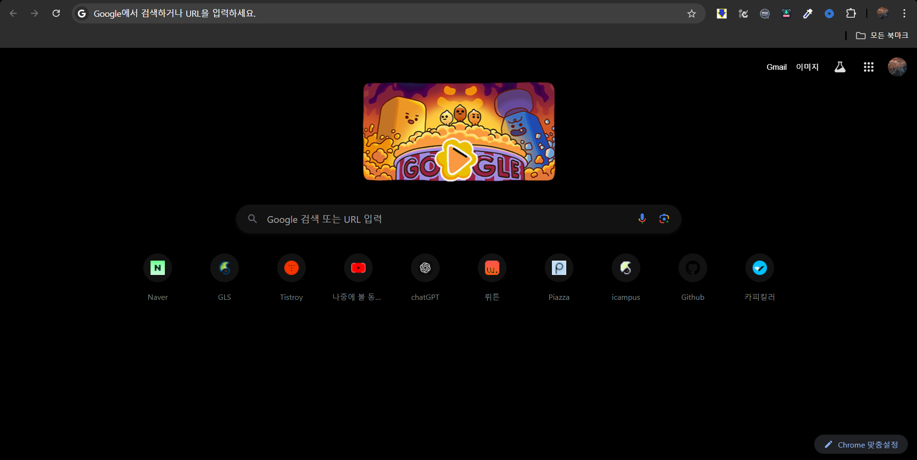Open Google Lens image search
The height and width of the screenshot is (460, 917).
[664, 219]
